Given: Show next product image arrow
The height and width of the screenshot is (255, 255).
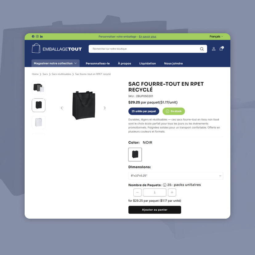Looking at the screenshot, I should [105, 108].
